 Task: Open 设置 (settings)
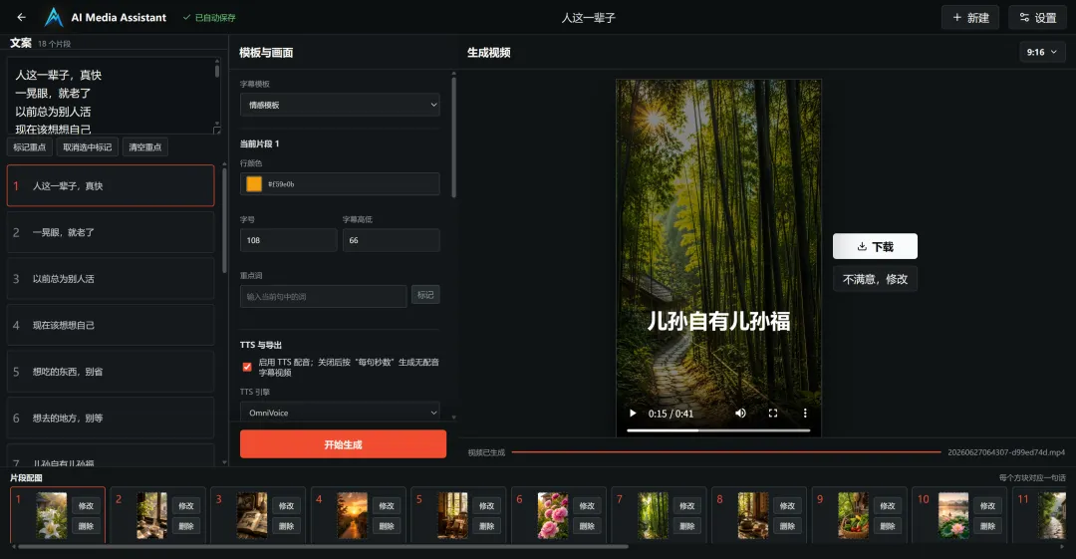pos(1037,17)
